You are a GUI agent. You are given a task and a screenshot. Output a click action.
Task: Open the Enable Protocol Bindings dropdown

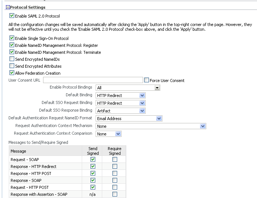128,87
